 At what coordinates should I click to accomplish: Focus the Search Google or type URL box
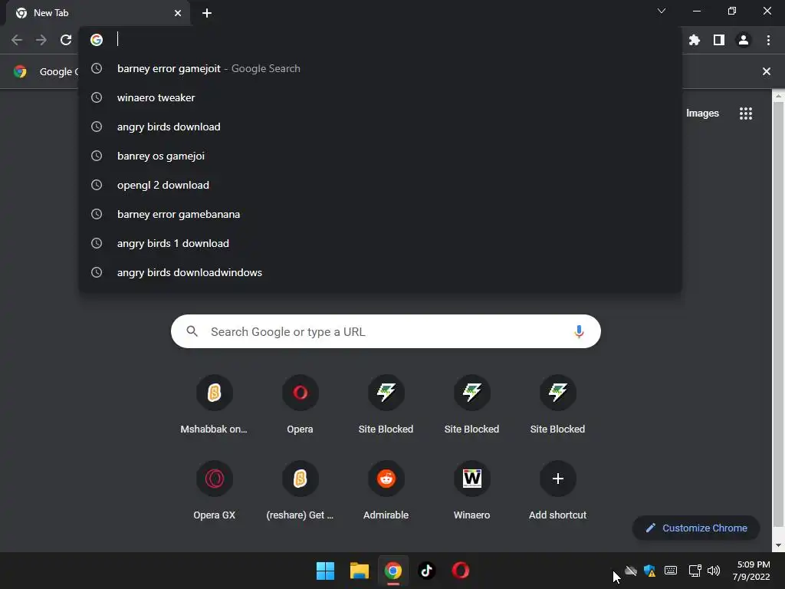386,331
